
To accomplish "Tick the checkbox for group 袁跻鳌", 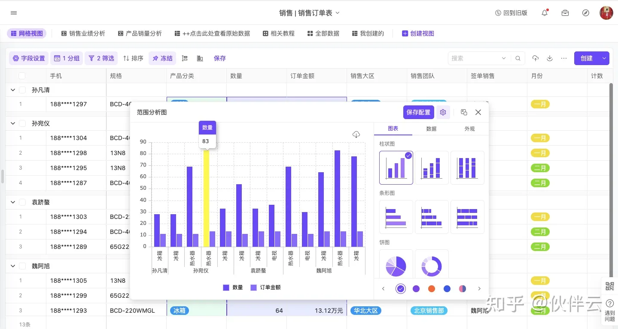I will (22, 202).
